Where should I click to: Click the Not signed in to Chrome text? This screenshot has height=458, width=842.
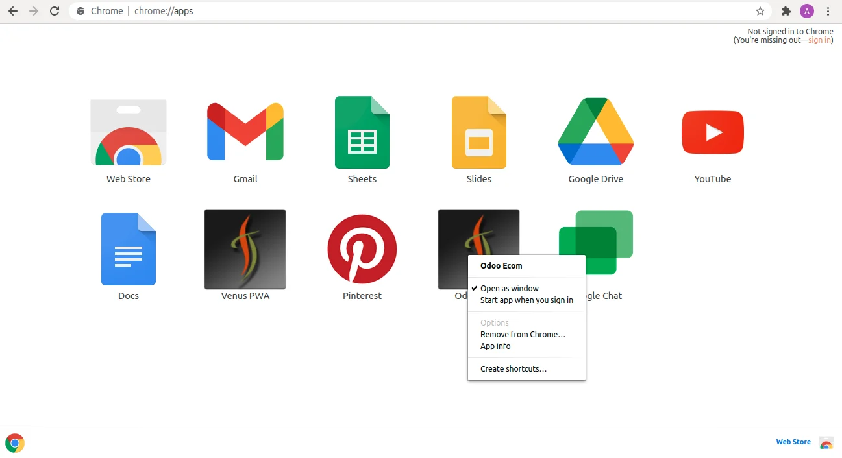[x=790, y=31]
